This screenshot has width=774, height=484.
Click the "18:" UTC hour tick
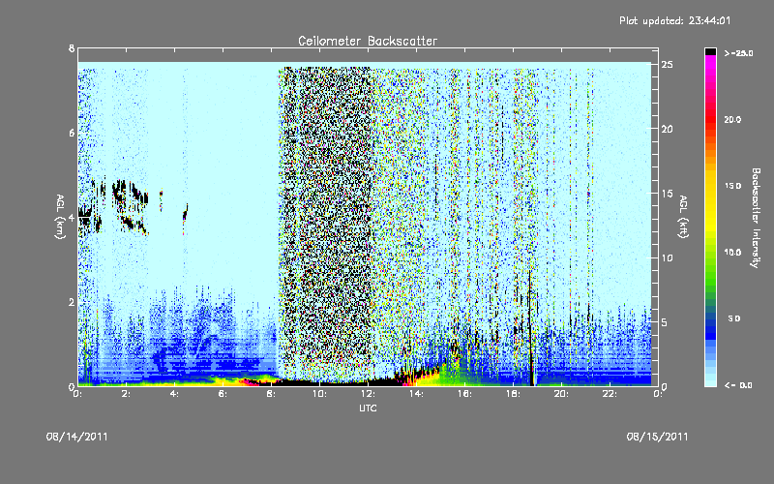(x=513, y=394)
